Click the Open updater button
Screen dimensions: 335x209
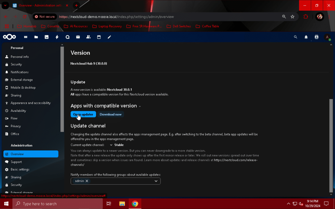pyautogui.click(x=83, y=114)
